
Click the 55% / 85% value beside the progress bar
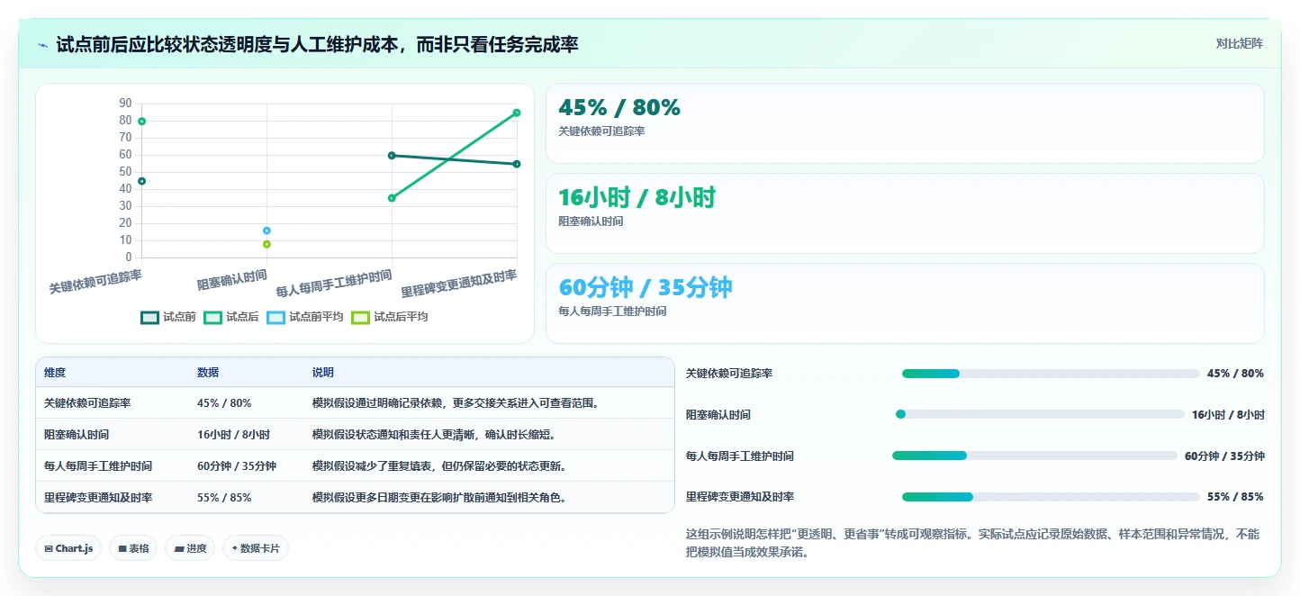point(1235,497)
